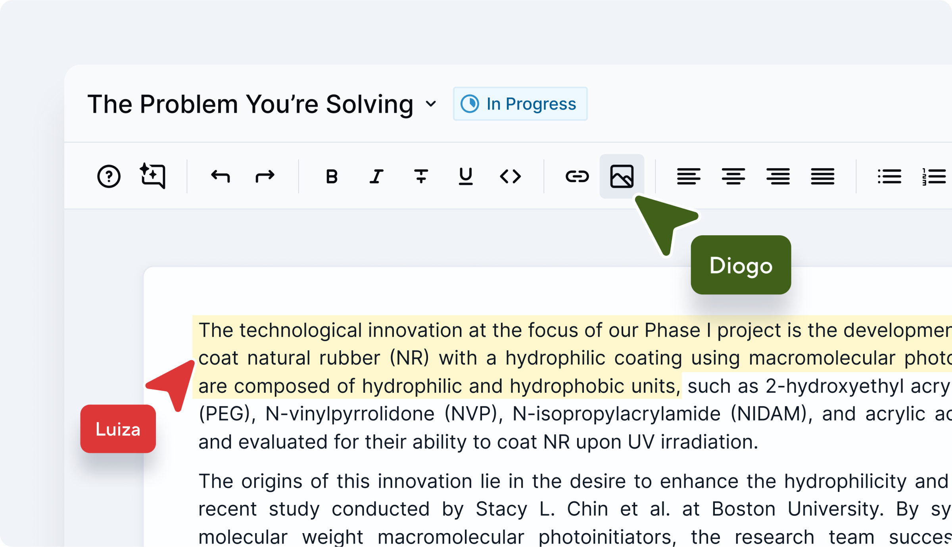Toggle underline formatting
The image size is (952, 547).
point(465,176)
